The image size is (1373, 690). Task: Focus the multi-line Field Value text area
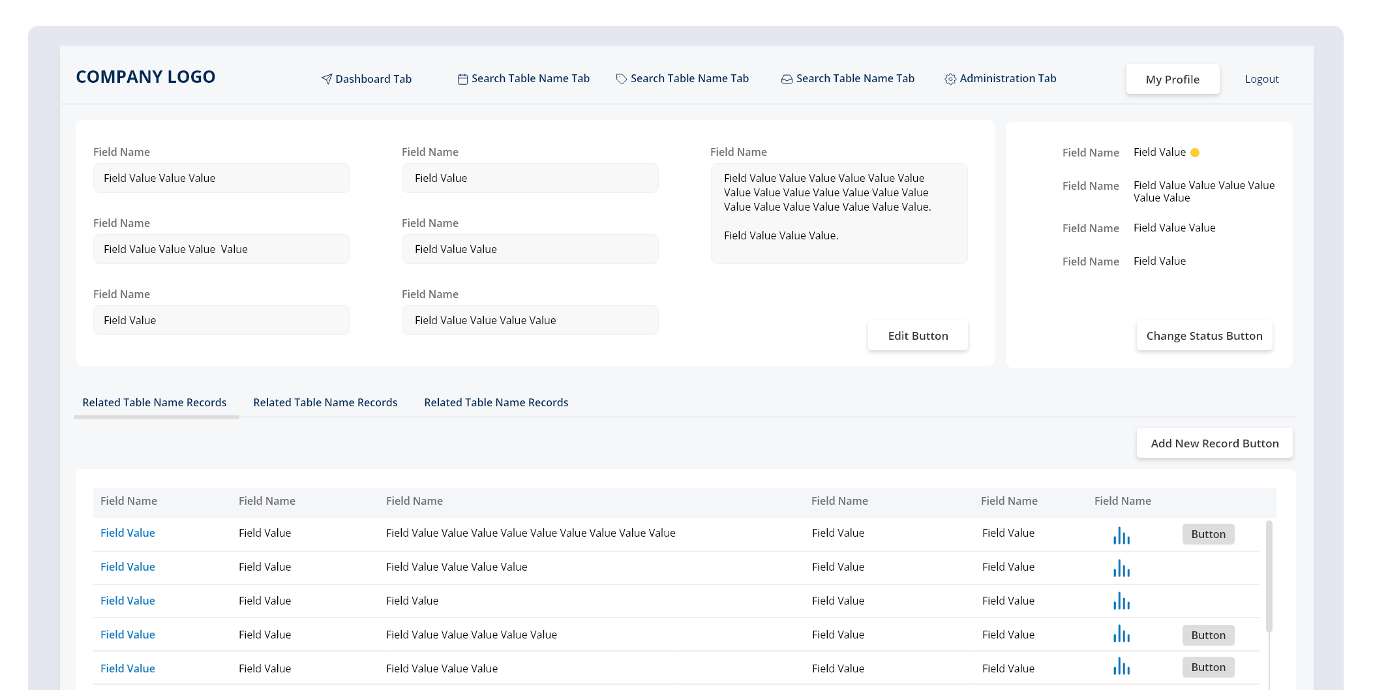(x=839, y=213)
